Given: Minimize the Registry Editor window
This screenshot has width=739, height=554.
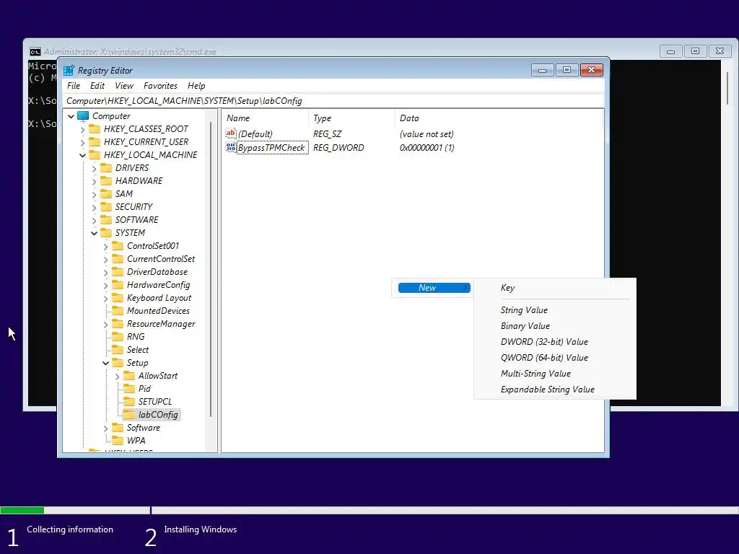Looking at the screenshot, I should [543, 70].
